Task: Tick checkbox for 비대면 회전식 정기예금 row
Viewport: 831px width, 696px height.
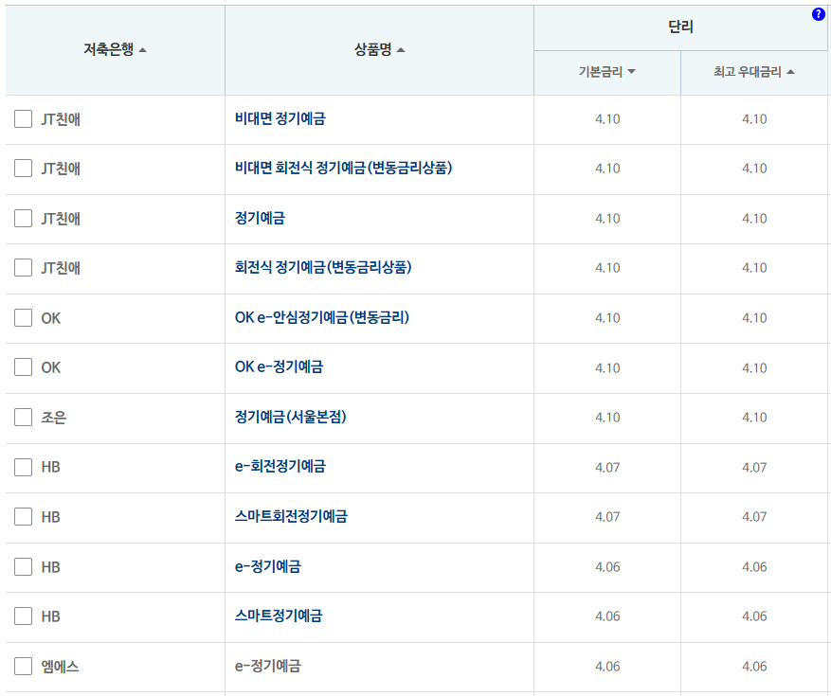Action: click(24, 168)
